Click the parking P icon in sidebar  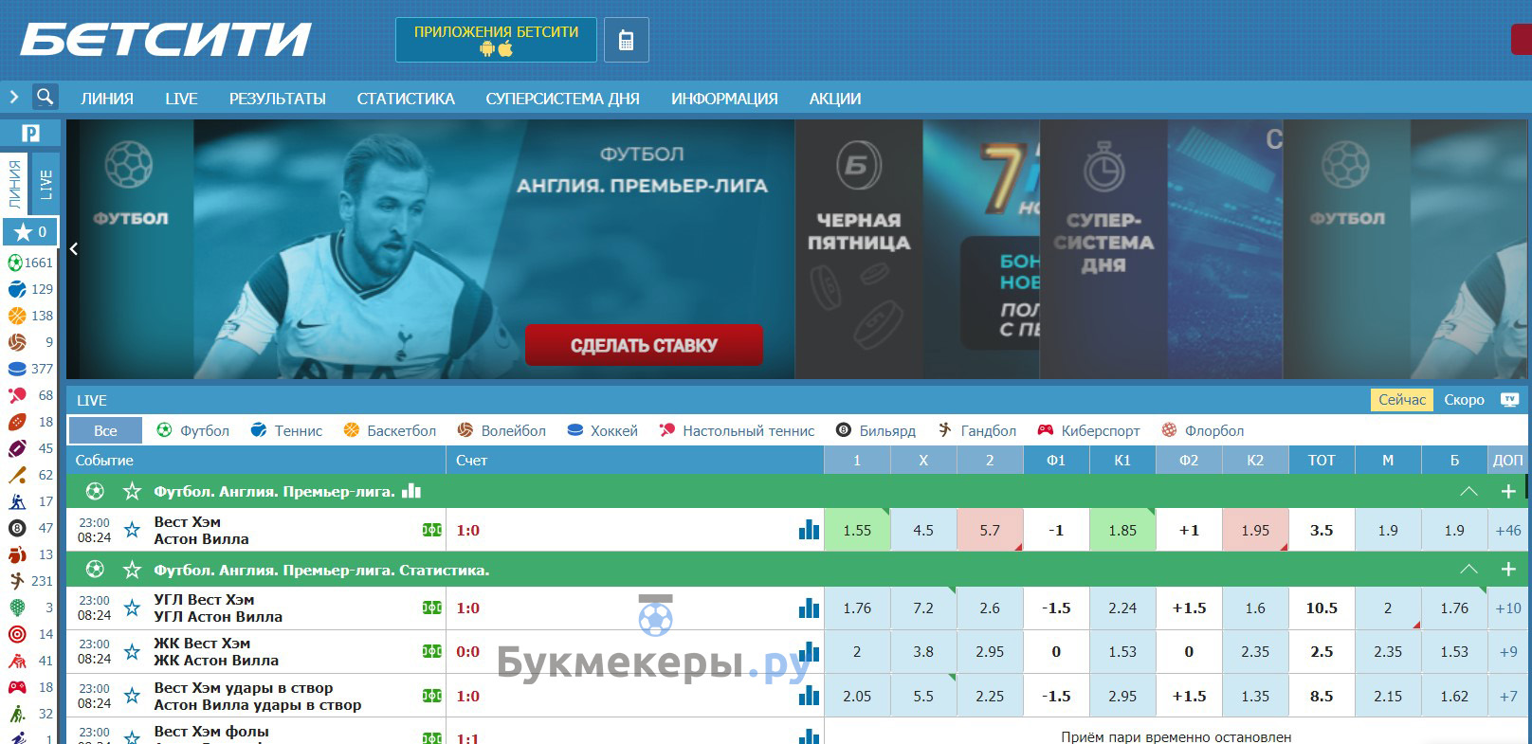click(x=30, y=133)
